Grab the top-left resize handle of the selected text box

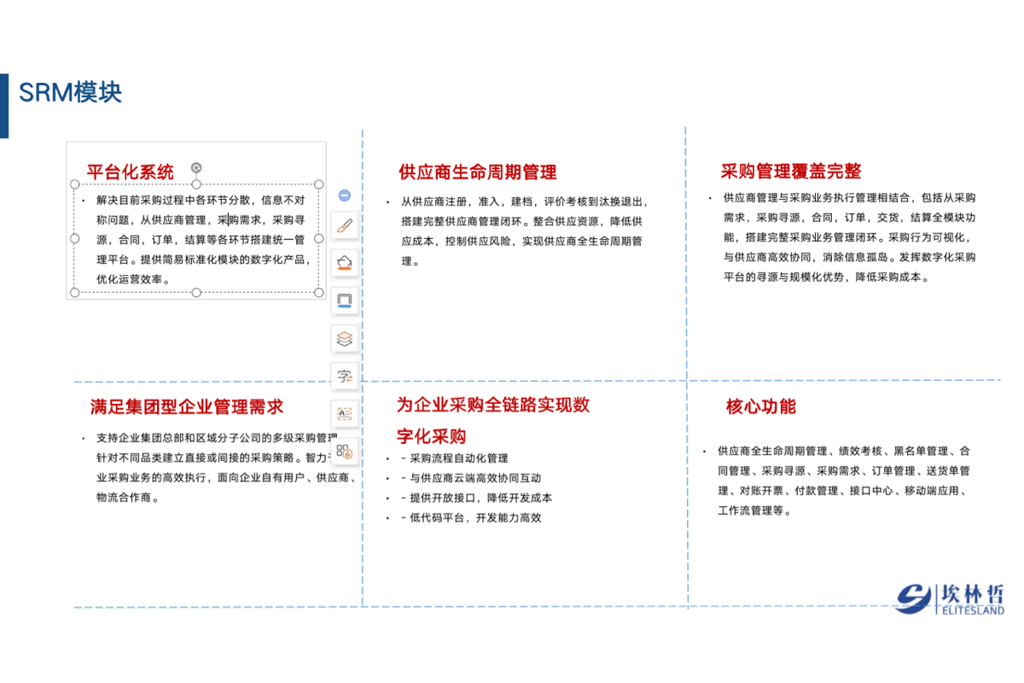tap(74, 184)
